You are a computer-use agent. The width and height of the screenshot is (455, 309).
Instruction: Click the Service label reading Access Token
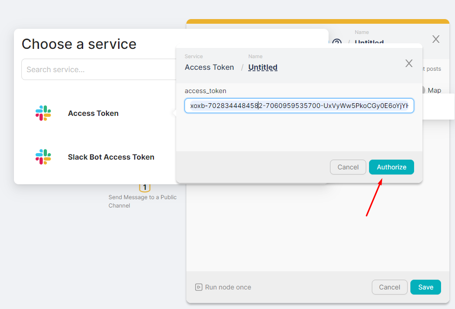tap(209, 67)
